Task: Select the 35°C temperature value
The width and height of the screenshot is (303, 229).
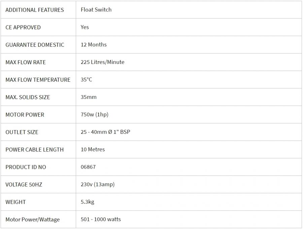Action: (86, 80)
